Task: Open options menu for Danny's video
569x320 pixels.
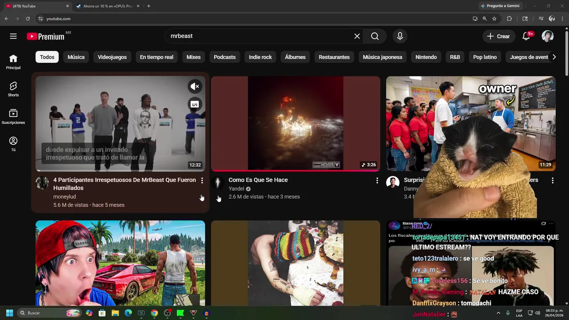Action: click(x=553, y=180)
